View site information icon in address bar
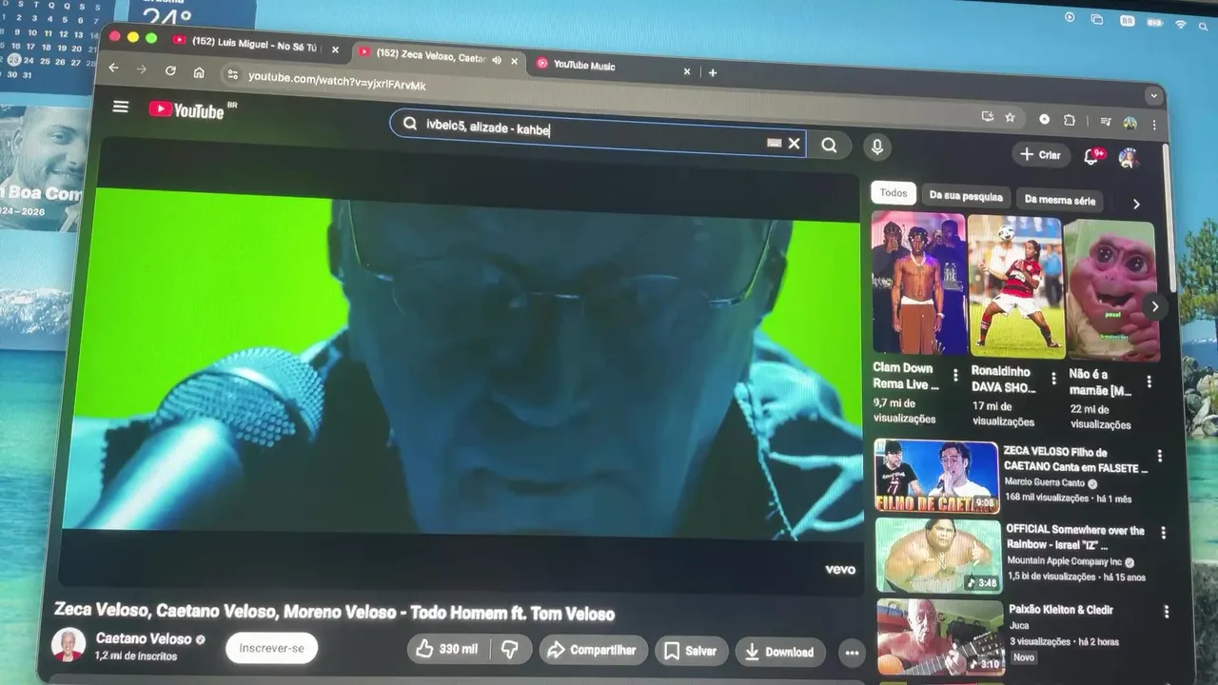The height and width of the screenshot is (685, 1218). click(x=231, y=74)
